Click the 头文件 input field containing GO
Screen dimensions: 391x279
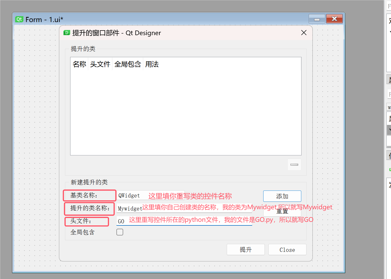184,221
